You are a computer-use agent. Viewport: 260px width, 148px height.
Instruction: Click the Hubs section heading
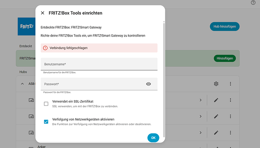point(23,72)
